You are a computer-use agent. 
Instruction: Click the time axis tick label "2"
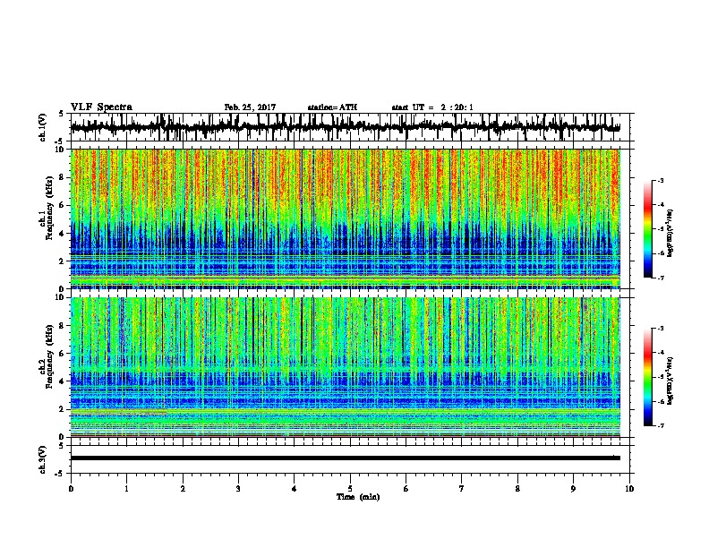tap(183, 489)
